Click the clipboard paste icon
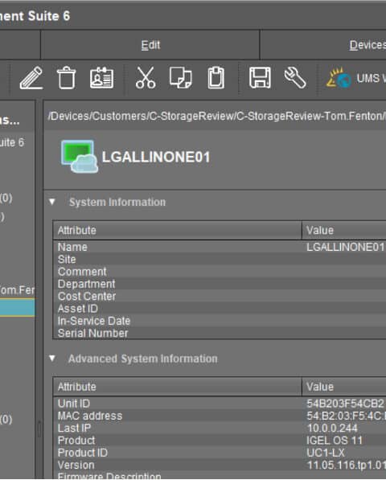The height and width of the screenshot is (480, 386). click(x=216, y=78)
